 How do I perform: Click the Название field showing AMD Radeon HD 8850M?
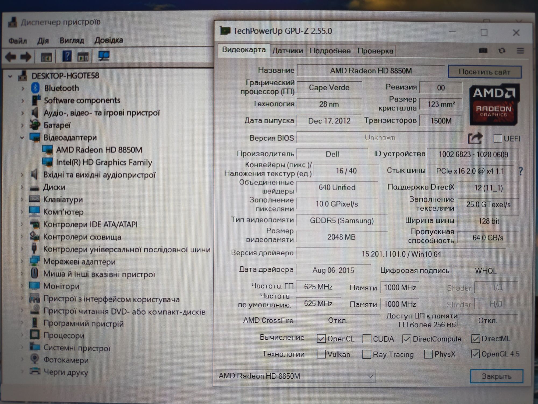pyautogui.click(x=371, y=71)
